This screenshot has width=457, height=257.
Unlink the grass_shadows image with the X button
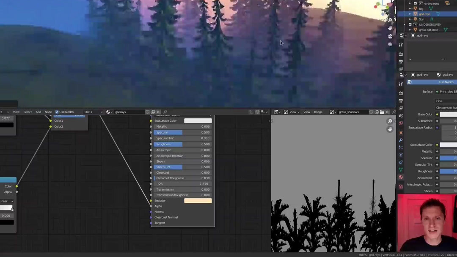[x=387, y=112]
